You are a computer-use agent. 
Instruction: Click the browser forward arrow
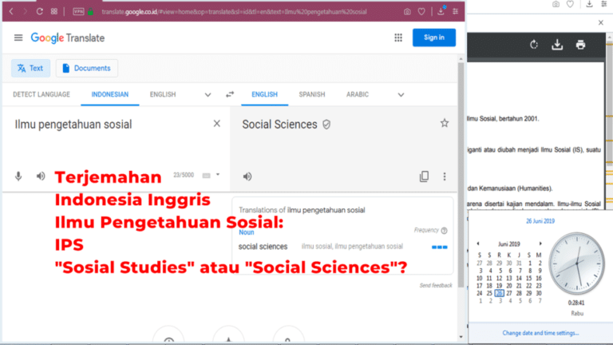[x=25, y=12]
